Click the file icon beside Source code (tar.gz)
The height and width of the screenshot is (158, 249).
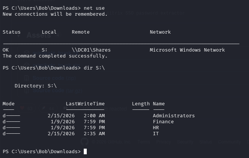[27, 90]
